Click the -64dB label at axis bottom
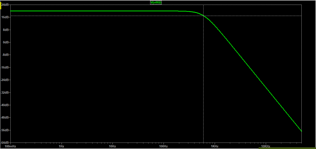The height and width of the screenshot is (149, 316). 5,143
